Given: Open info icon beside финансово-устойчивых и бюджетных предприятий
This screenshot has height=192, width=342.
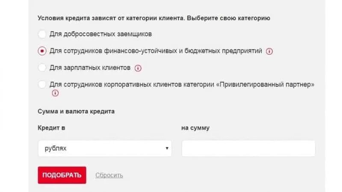Looking at the screenshot, I should [x=269, y=51].
